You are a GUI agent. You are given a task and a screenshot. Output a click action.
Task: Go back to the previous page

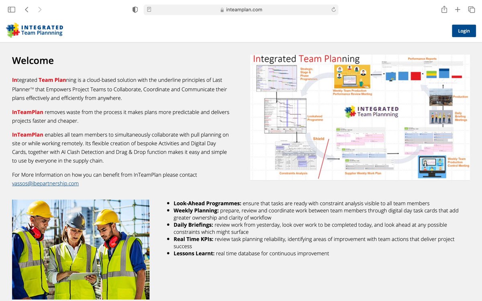[x=27, y=10]
